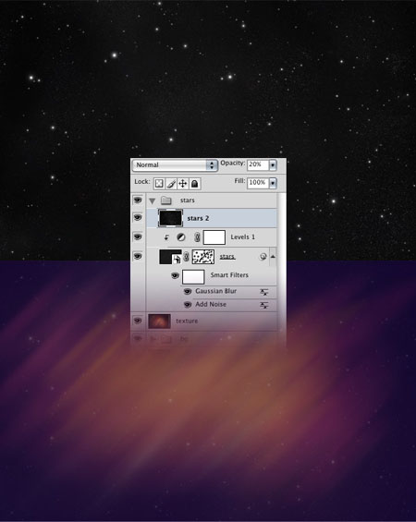Select the stars smart object thumbnail
Screen dimensions: 416x522
click(170, 257)
